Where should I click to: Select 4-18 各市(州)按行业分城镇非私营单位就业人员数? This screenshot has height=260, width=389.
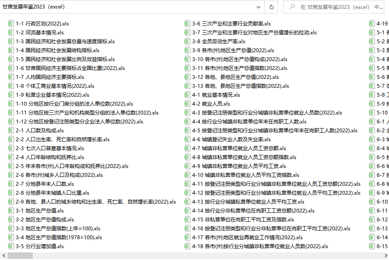click(260, 246)
